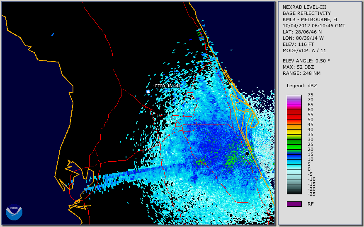
Task: Click the NOAA logo
Action: [14, 212]
